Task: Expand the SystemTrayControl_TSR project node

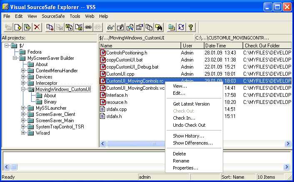Action: click(x=23, y=127)
